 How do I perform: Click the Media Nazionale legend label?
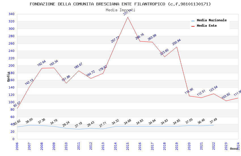click(212, 20)
